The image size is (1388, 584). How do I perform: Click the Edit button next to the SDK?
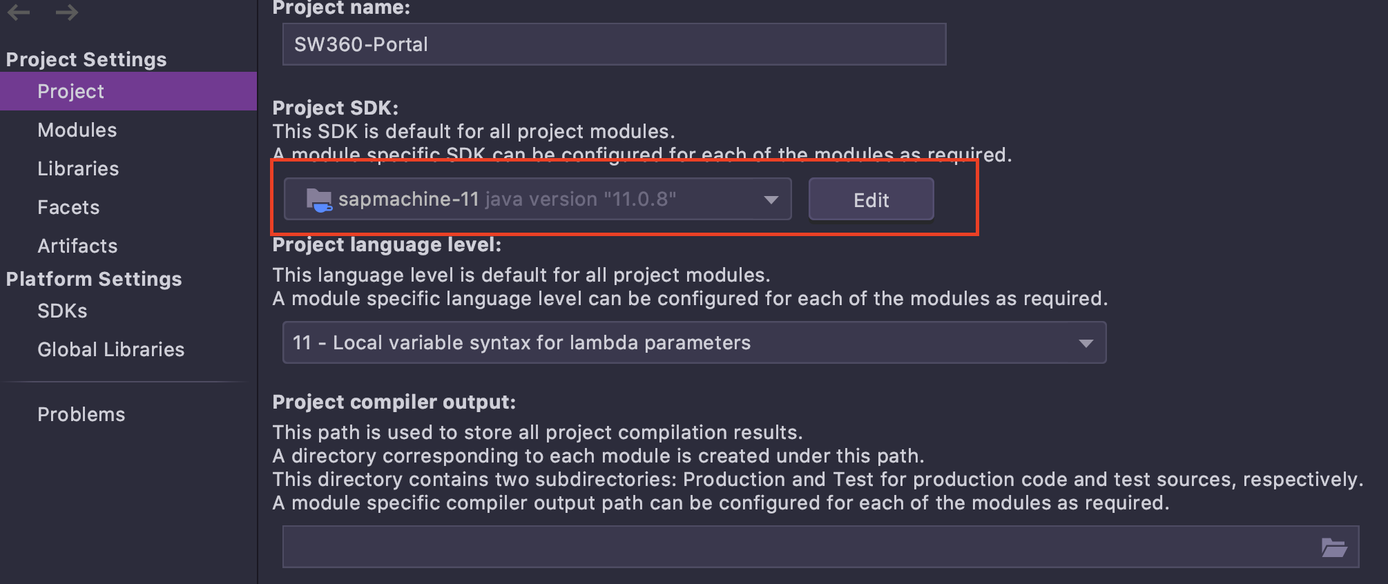tap(870, 199)
